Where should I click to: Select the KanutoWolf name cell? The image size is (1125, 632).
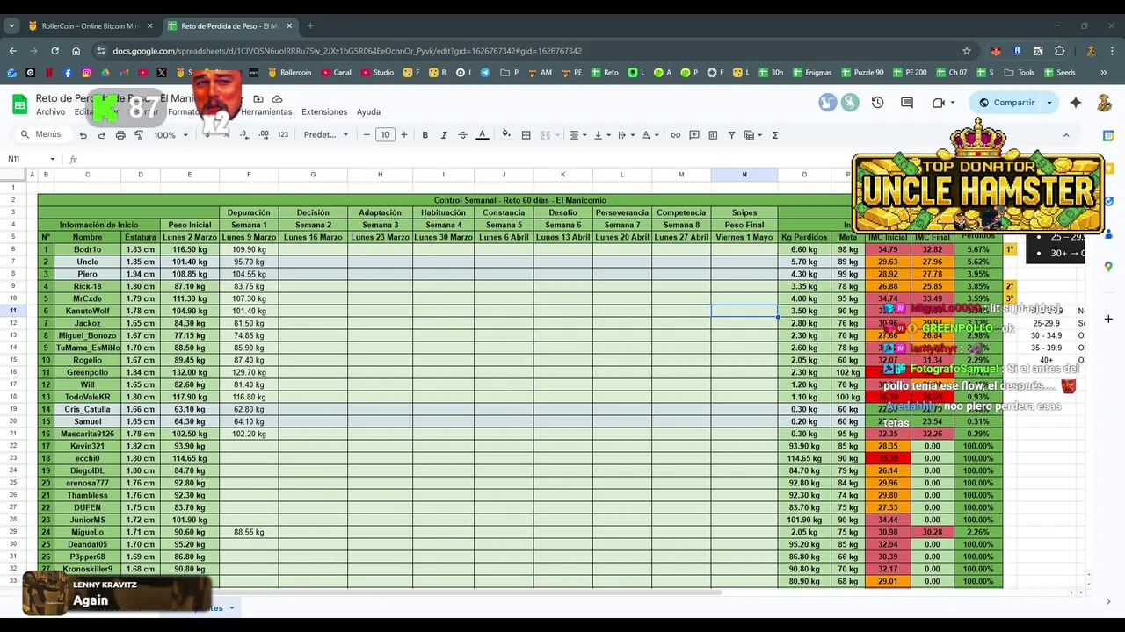(x=87, y=312)
